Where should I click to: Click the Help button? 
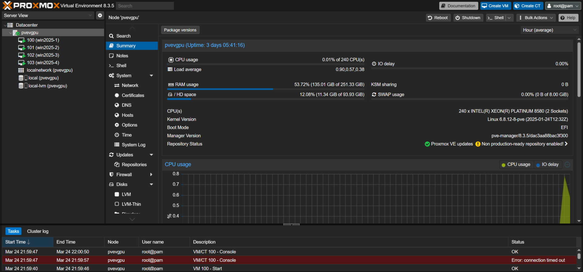(x=568, y=18)
